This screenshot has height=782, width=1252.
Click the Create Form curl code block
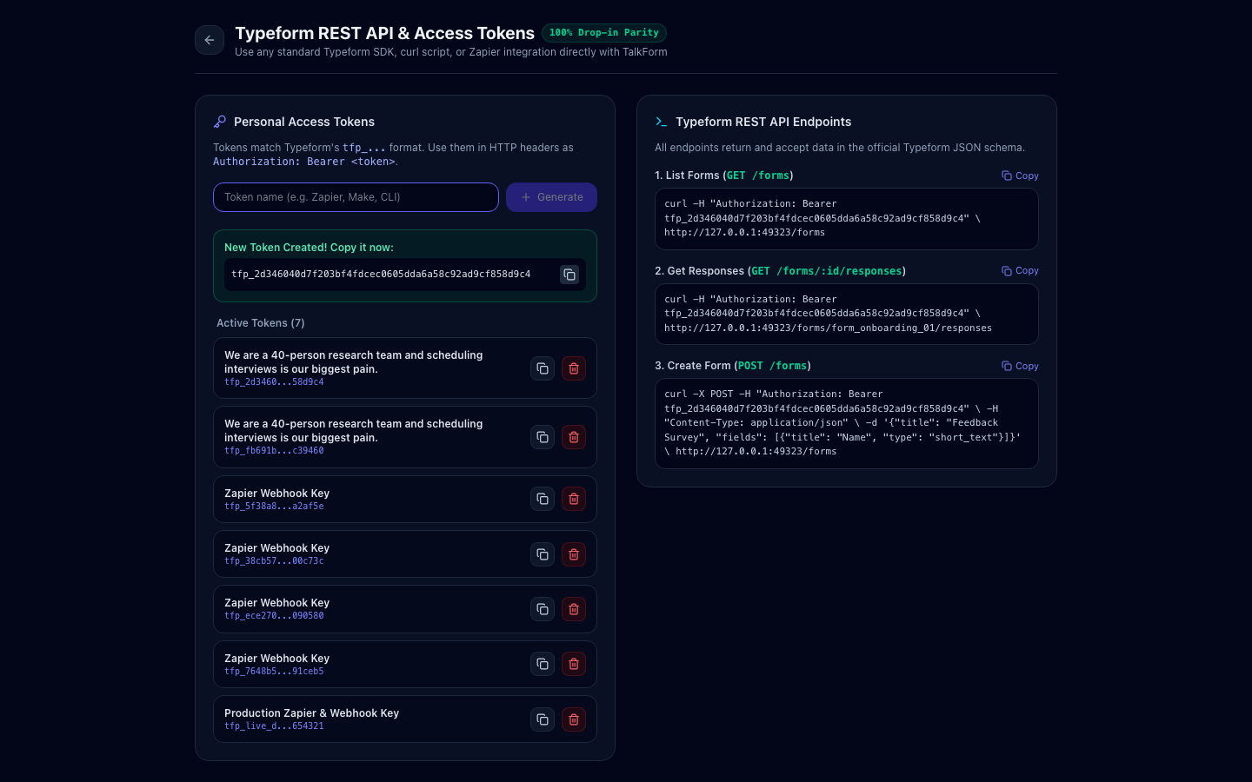click(x=847, y=423)
